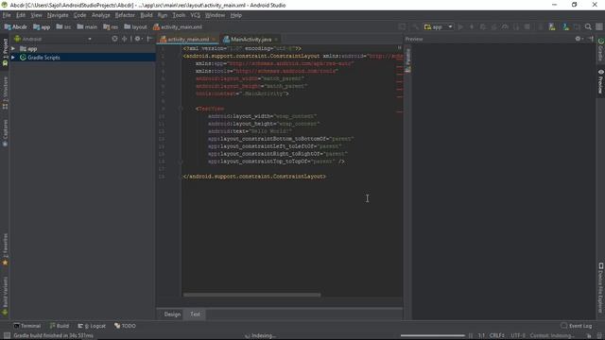Hide the Project panel with the hide icon
Viewport: 605px width, 340px height.
pos(149,39)
